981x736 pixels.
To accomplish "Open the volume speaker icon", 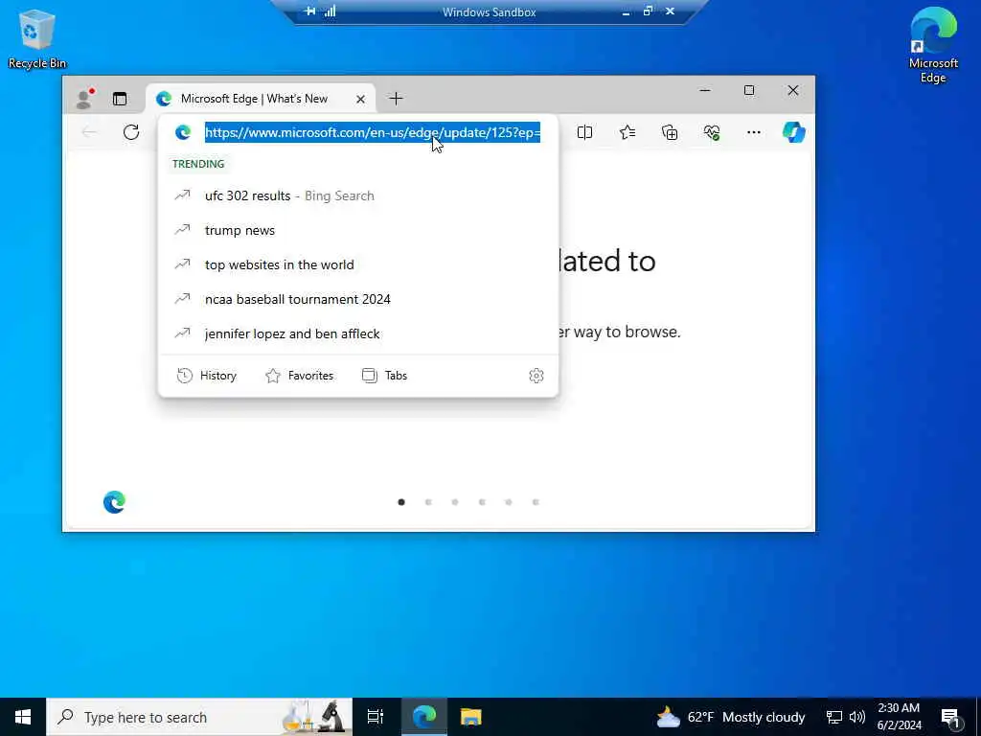I will click(x=857, y=717).
